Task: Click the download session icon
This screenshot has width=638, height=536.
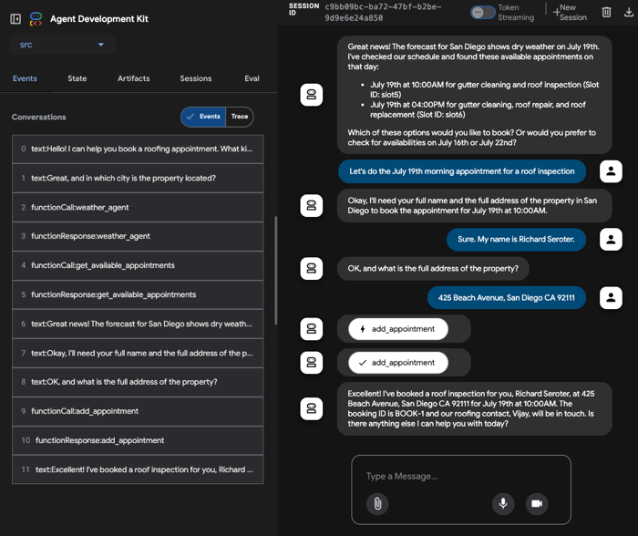Action: [628, 12]
